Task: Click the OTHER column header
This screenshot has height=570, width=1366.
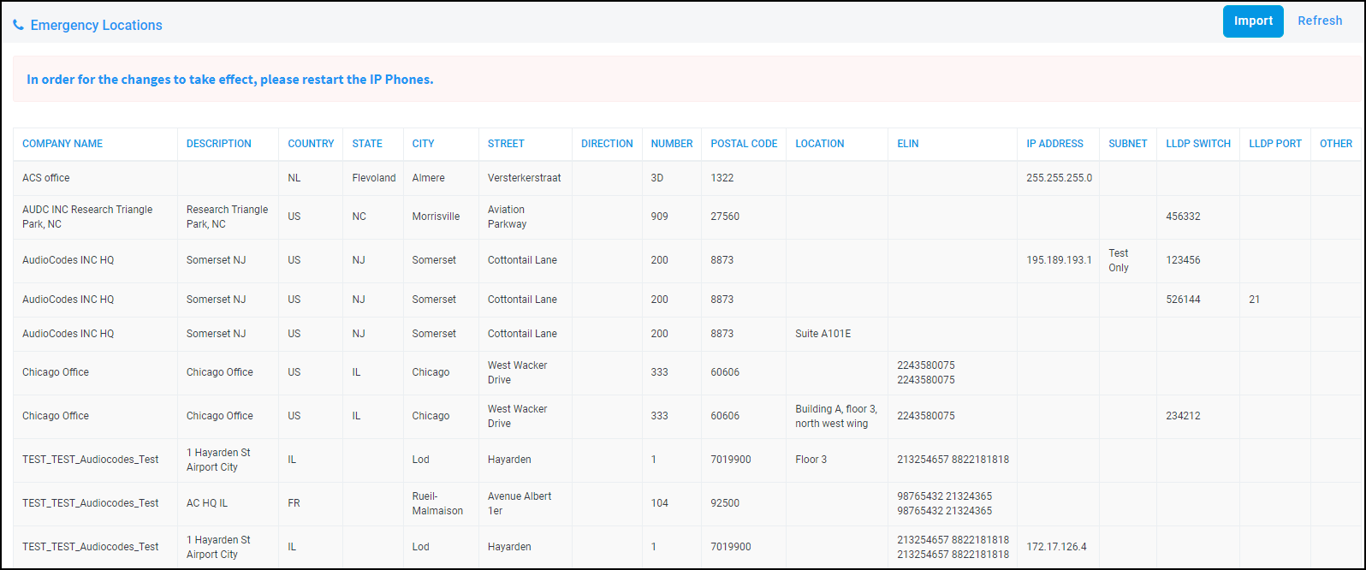Action: click(1336, 144)
